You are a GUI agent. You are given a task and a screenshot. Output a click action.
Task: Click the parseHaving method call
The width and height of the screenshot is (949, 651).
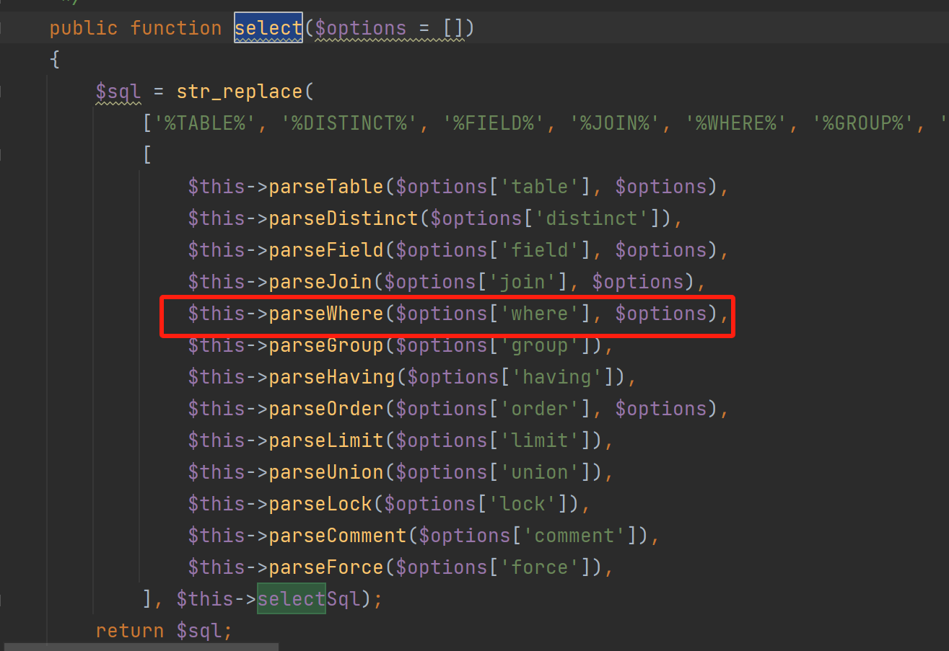click(x=332, y=377)
